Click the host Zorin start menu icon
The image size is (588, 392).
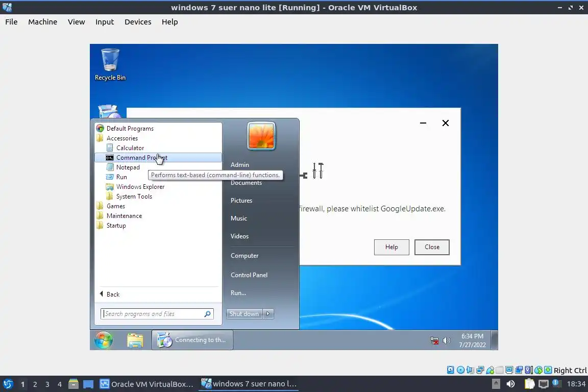tap(8, 384)
